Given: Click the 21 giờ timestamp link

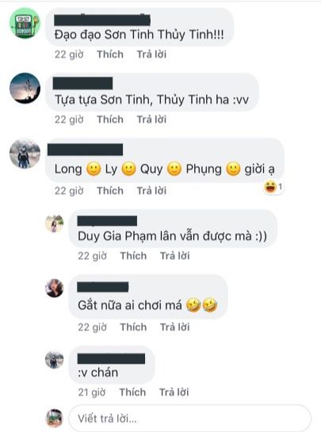Looking at the screenshot, I should [92, 392].
